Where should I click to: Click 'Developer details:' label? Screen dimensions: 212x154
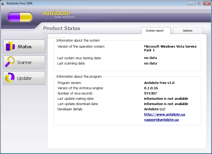70,109
